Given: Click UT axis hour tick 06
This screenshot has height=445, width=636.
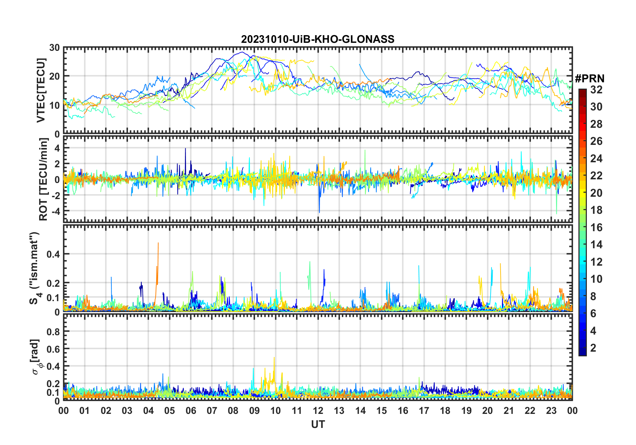Looking at the screenshot, I should pyautogui.click(x=191, y=411).
